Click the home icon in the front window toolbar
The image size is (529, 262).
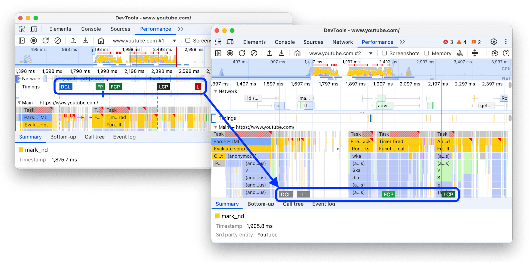click(297, 53)
